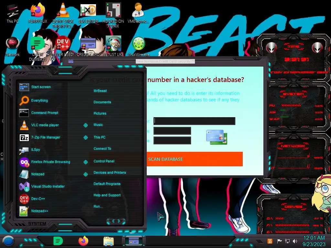The image size is (331, 248).
Task: Open the SEX EDITOR HxD shortcut
Action: pyautogui.click(x=88, y=13)
